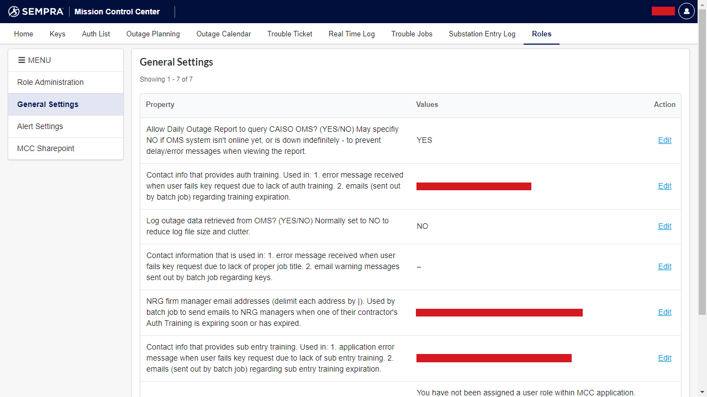Screen dimensions: 707x397
Task: Select Role Administration in the sidebar
Action: 50,82
